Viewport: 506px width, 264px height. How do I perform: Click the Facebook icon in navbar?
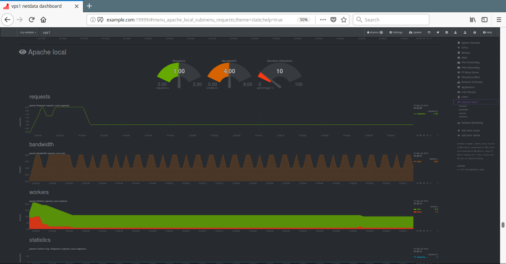click(447, 33)
